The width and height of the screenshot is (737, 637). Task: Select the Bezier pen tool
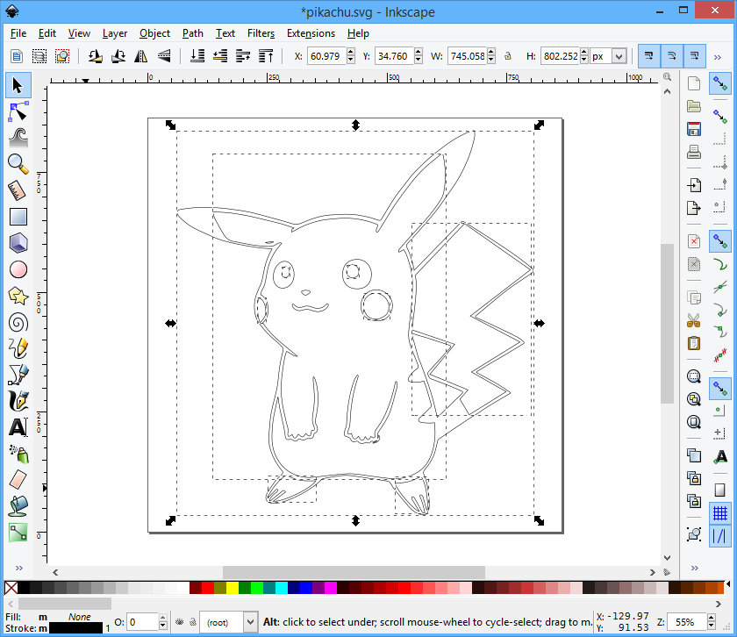point(18,375)
